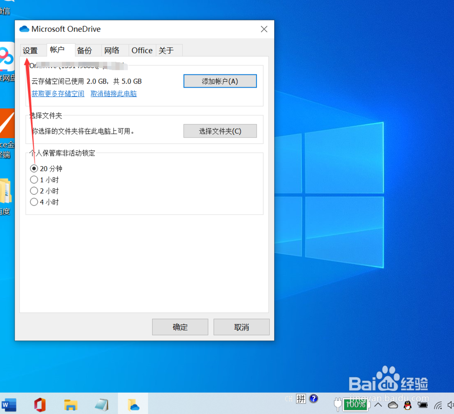
Task: Open Word from the taskbar
Action: coord(9,404)
